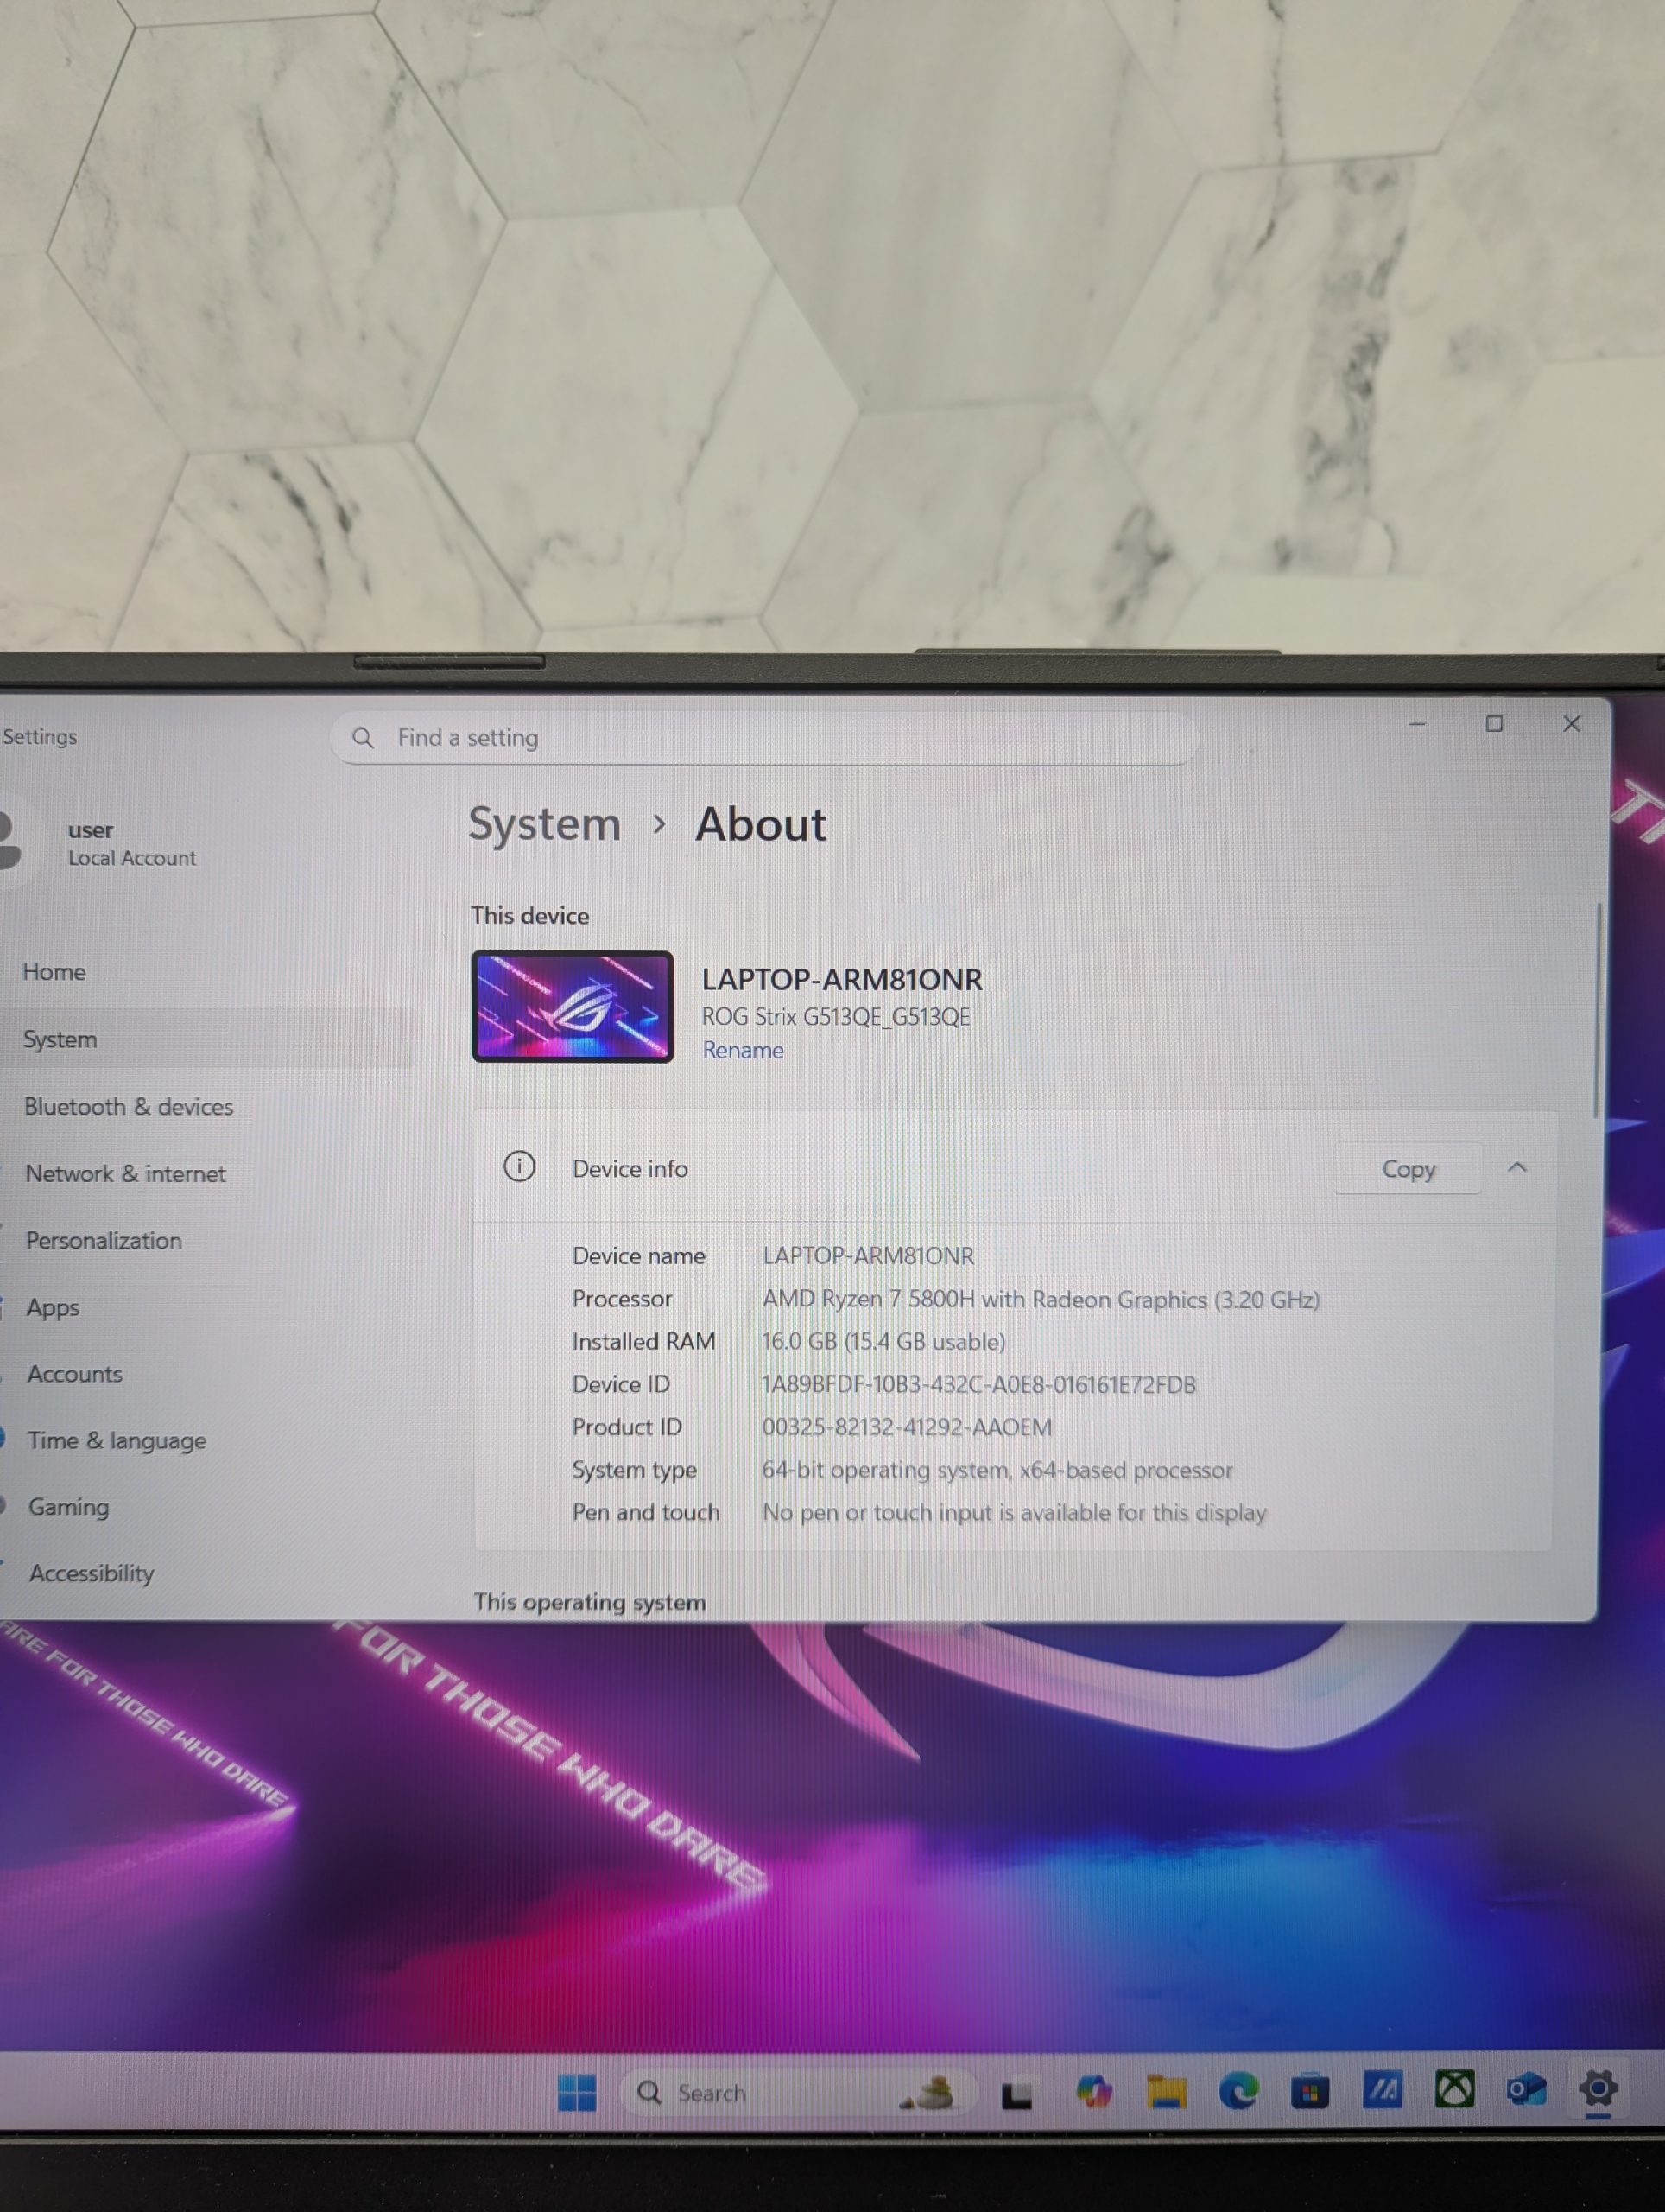Open Network & internet settings
Viewport: 1665px width, 2212px height.
tap(126, 1174)
